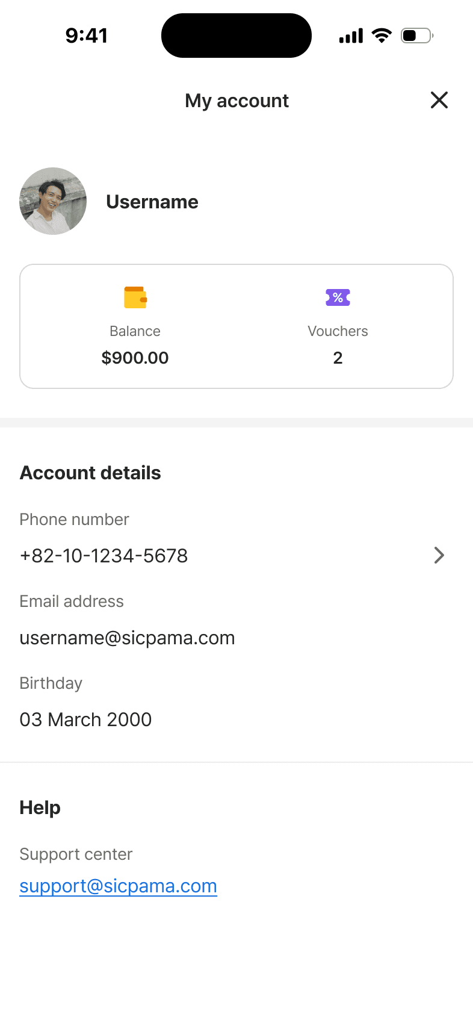Tap the Username text label
Viewport: 473px width, 1026px height.
(x=152, y=202)
